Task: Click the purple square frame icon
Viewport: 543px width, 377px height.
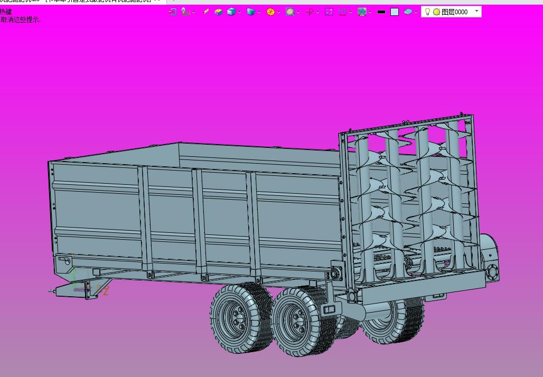Action: coord(329,12)
